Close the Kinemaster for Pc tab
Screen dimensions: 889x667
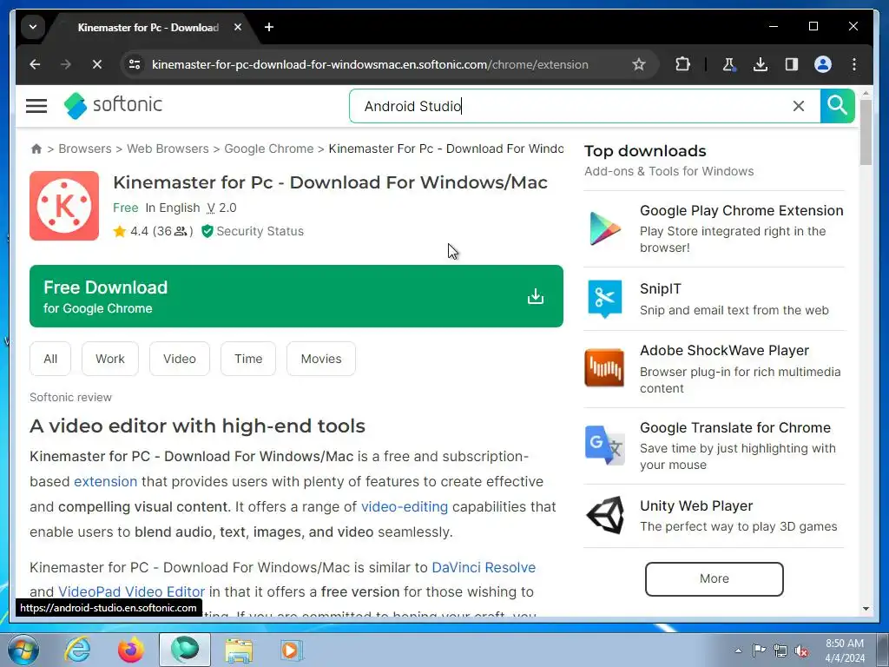click(238, 27)
